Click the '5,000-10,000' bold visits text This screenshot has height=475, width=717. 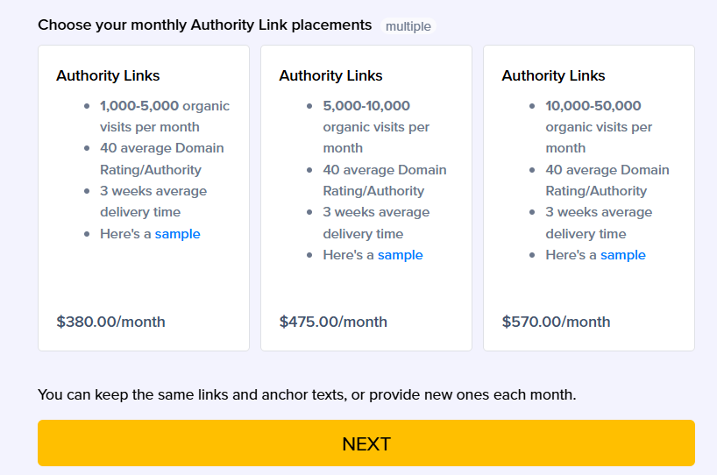(366, 106)
